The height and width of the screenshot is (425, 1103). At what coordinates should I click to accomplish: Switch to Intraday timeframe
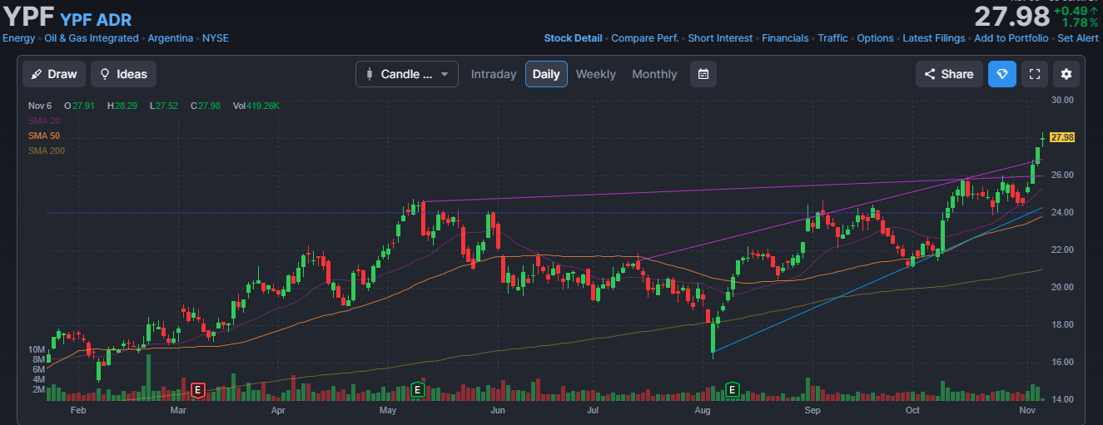click(x=494, y=74)
